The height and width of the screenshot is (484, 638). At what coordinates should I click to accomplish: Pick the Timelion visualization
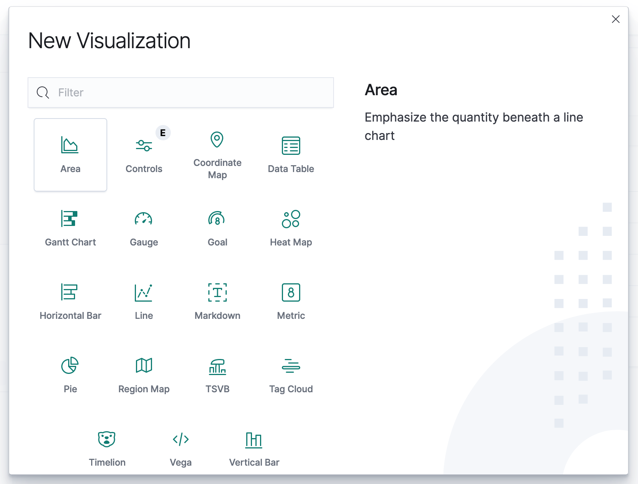pyautogui.click(x=107, y=439)
